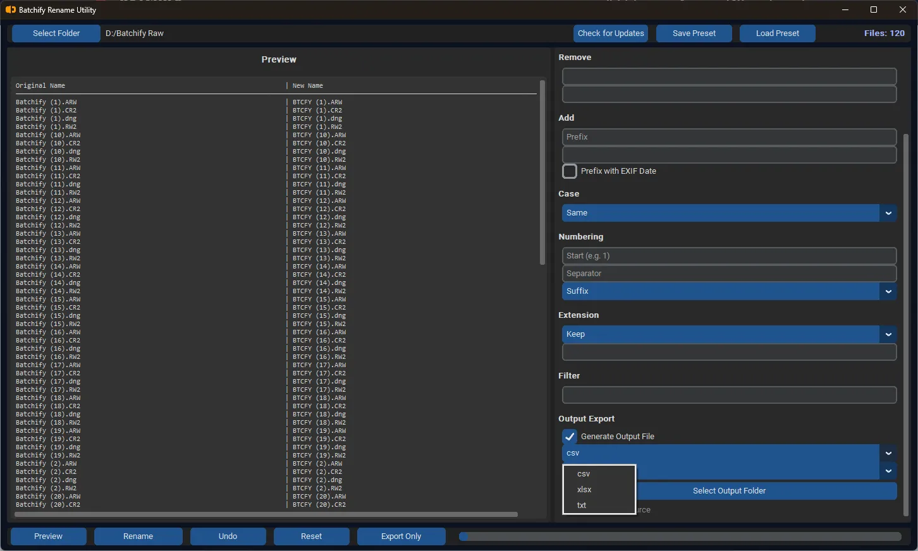Choose txt as the output file format
The width and height of the screenshot is (918, 551).
point(581,505)
